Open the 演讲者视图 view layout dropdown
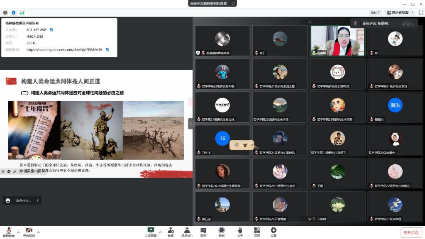 tap(400, 13)
